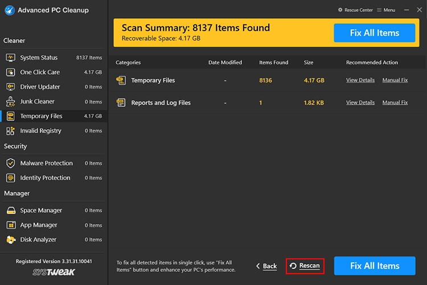
Task: Open Malware Protection shield icon
Action: pos(10,163)
